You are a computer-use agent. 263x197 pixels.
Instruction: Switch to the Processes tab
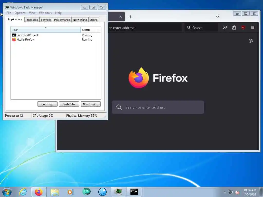32,20
